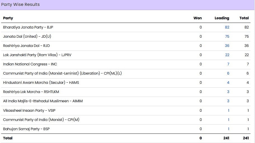Open LJPRV leading count 22 link
Screen dimensions: 255x143
point(227,55)
